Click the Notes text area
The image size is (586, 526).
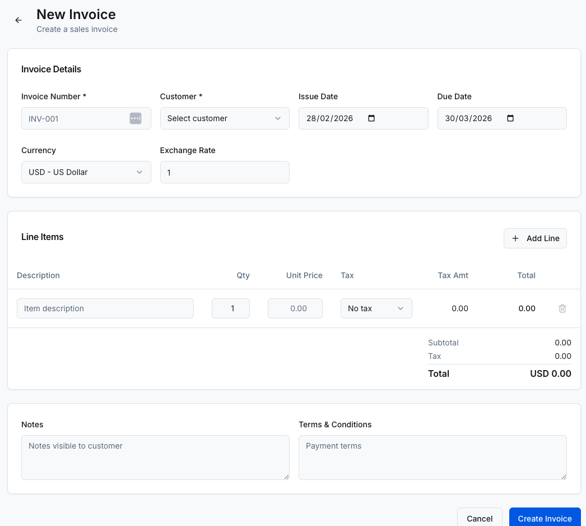(155, 457)
